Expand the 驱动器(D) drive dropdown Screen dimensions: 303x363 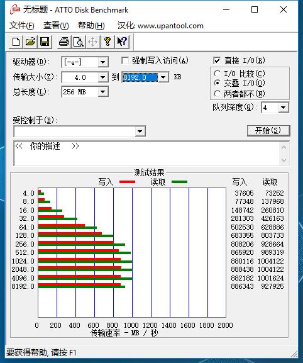click(102, 62)
